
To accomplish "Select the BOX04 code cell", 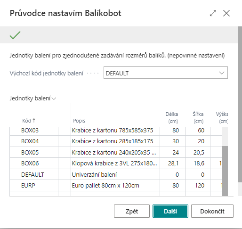I will tap(39, 141).
